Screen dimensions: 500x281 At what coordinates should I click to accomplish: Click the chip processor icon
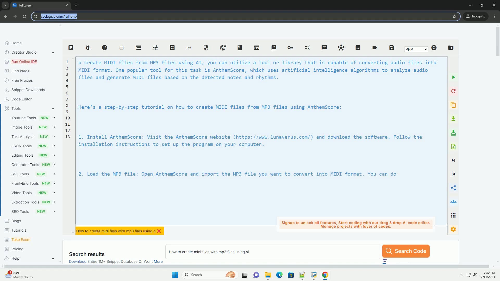[122, 48]
